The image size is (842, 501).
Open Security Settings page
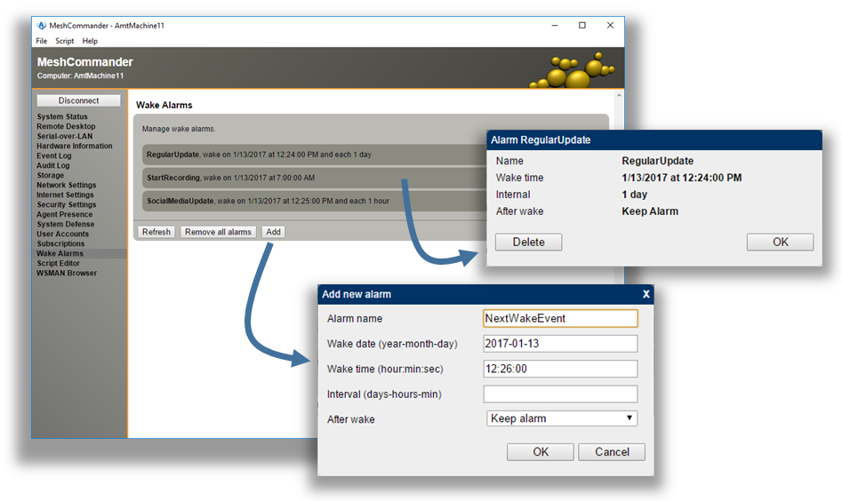pos(67,204)
